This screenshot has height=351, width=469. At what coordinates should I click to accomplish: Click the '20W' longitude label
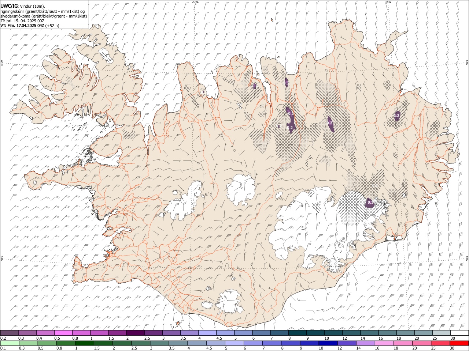tap(195, 2)
